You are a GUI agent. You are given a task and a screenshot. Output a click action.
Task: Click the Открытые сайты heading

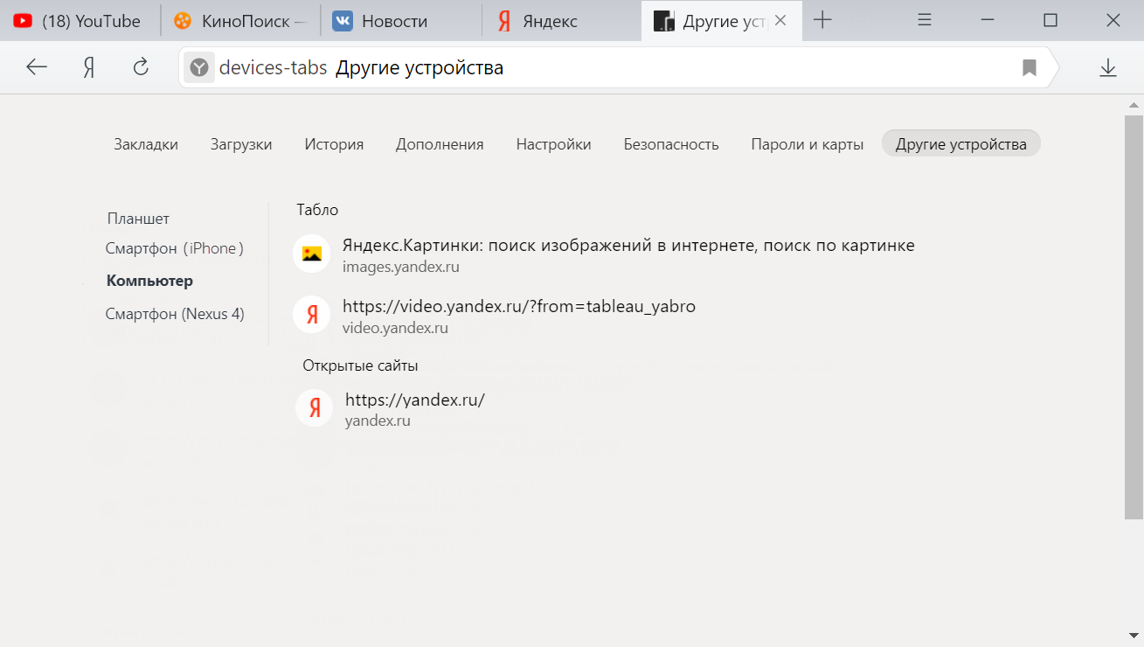click(360, 365)
